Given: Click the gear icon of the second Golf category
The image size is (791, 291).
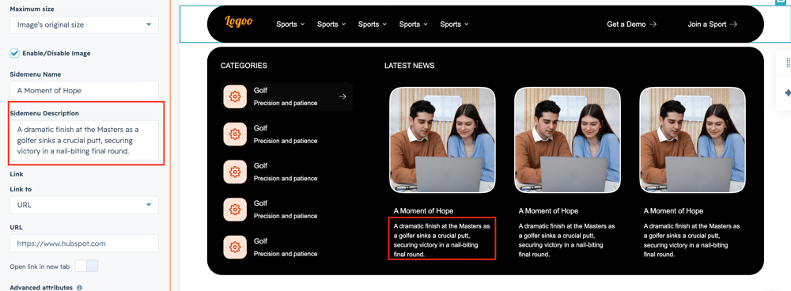Looking at the screenshot, I should (x=235, y=134).
